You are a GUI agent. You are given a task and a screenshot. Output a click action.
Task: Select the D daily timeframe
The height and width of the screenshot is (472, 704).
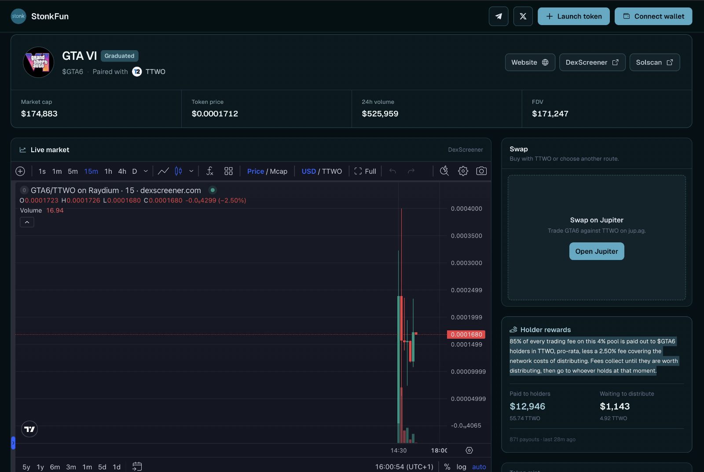click(x=135, y=171)
